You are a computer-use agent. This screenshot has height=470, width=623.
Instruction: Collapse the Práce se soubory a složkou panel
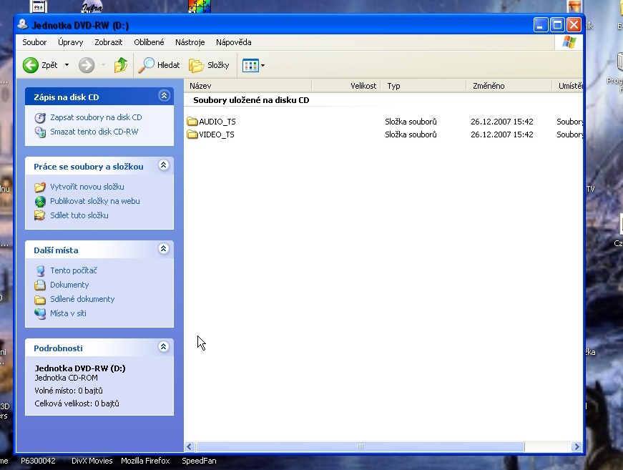tap(164, 165)
